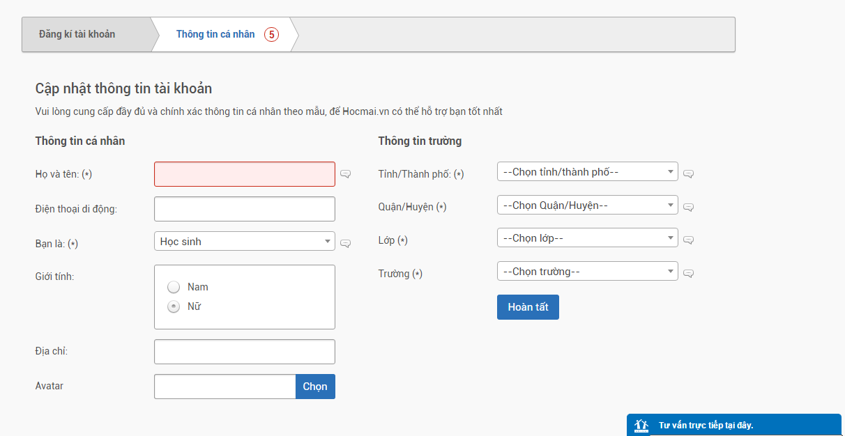
Task: Click the hint icon beside Bạn là dropdown
Action: click(345, 244)
